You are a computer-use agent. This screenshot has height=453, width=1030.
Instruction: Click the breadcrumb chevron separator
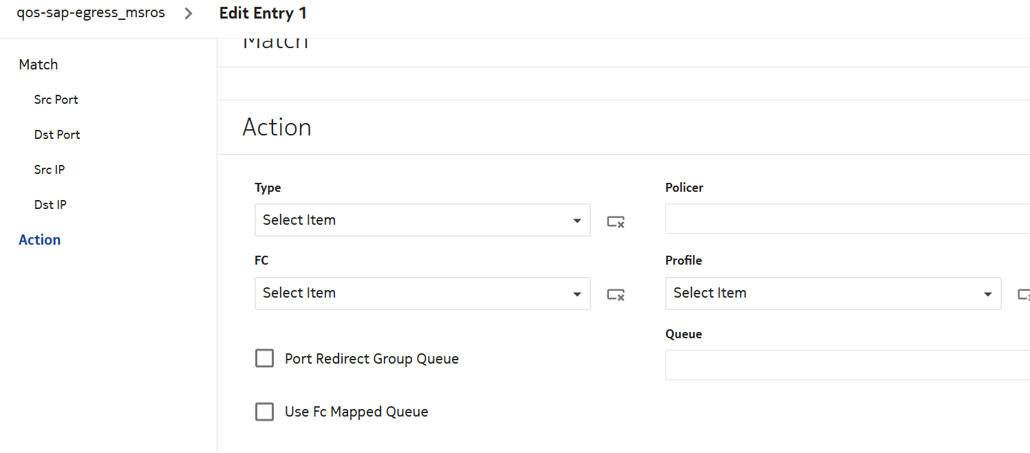point(189,13)
